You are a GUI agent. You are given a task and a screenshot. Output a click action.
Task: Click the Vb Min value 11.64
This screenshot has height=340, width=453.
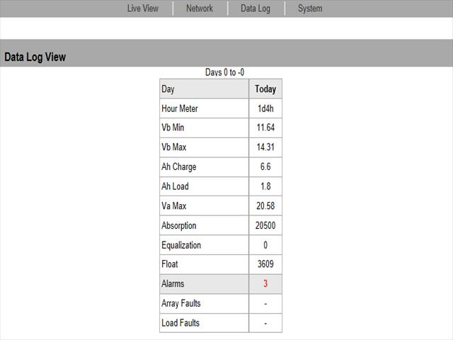coord(265,128)
